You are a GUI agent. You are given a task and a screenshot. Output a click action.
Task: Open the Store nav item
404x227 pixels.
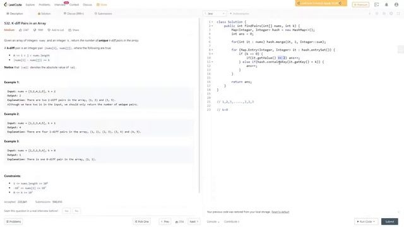click(x=102, y=4)
